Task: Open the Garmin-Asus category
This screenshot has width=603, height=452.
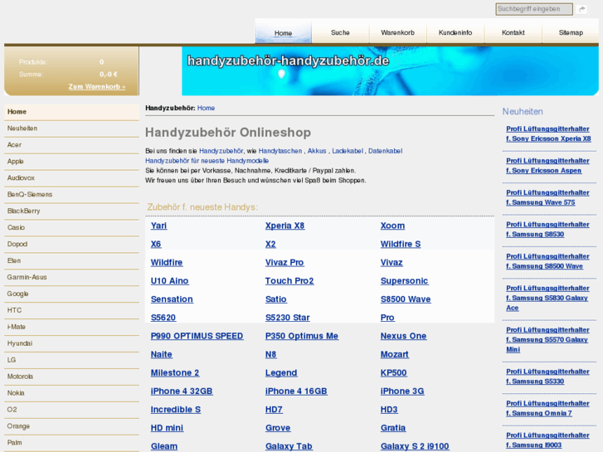Action: 71,277
